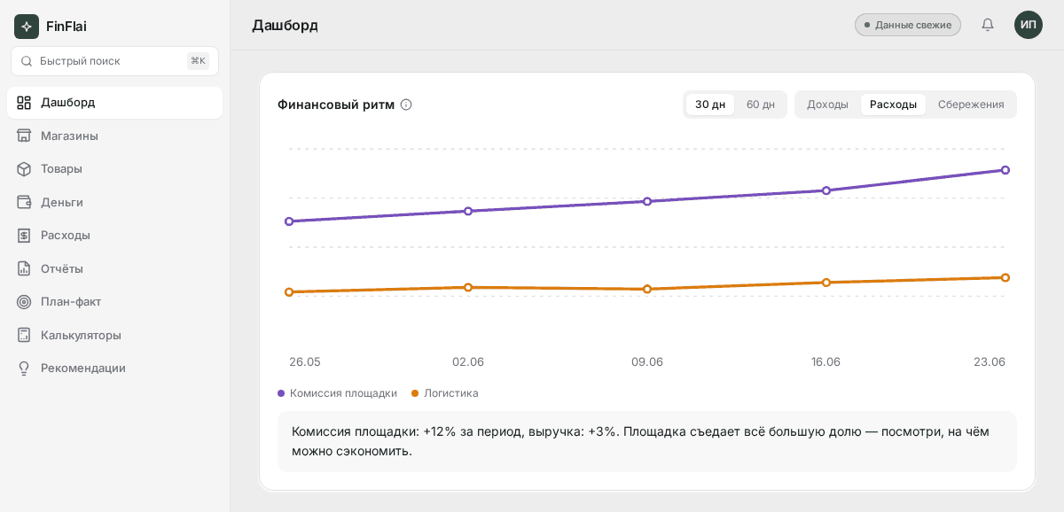Click the Расходы receipt icon

tap(24, 235)
